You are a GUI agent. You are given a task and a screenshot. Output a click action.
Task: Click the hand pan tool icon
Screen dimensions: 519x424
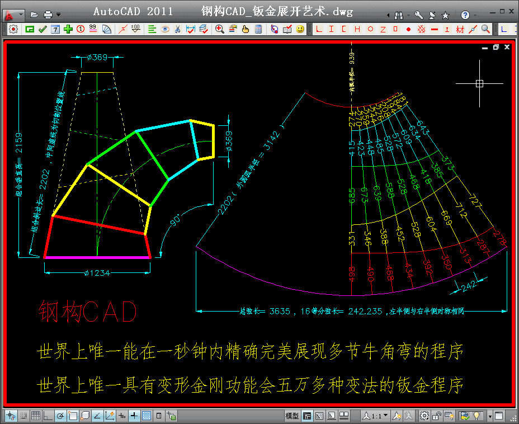[246, 29]
